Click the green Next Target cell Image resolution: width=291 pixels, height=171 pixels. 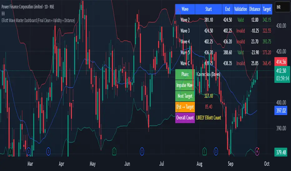click(x=185, y=96)
